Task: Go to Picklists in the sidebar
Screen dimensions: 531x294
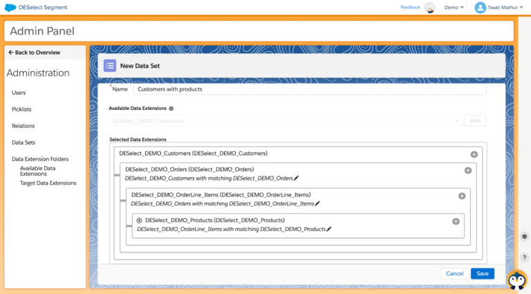Action: pyautogui.click(x=21, y=109)
